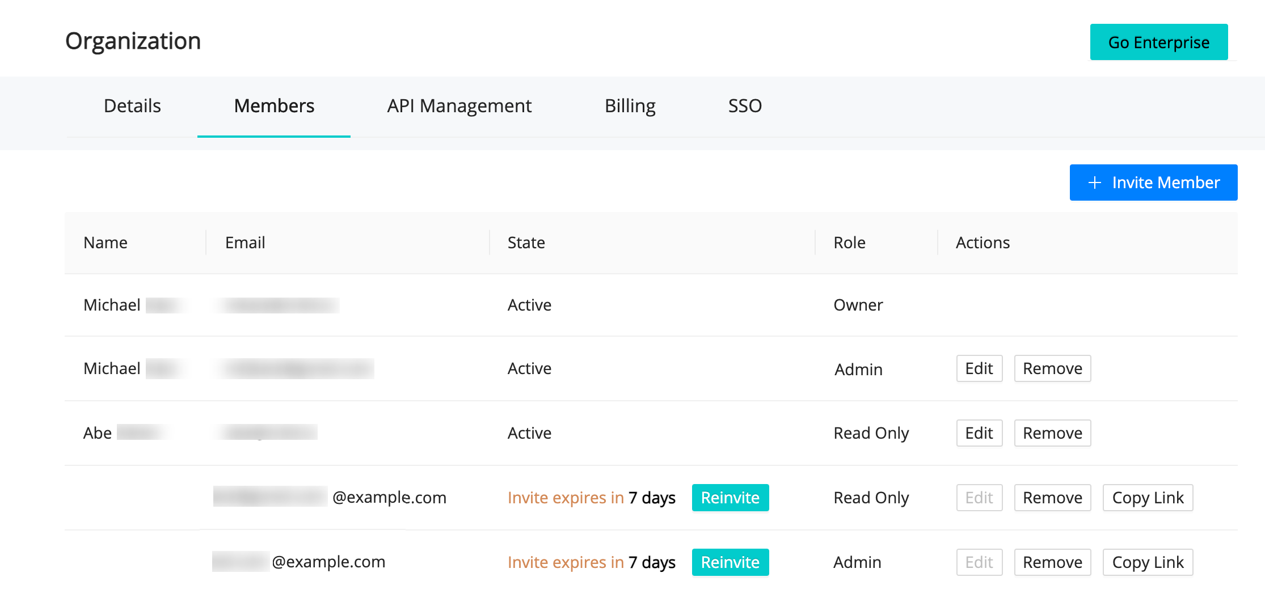
Task: Reinvite the pending Read Only member
Action: 730,498
